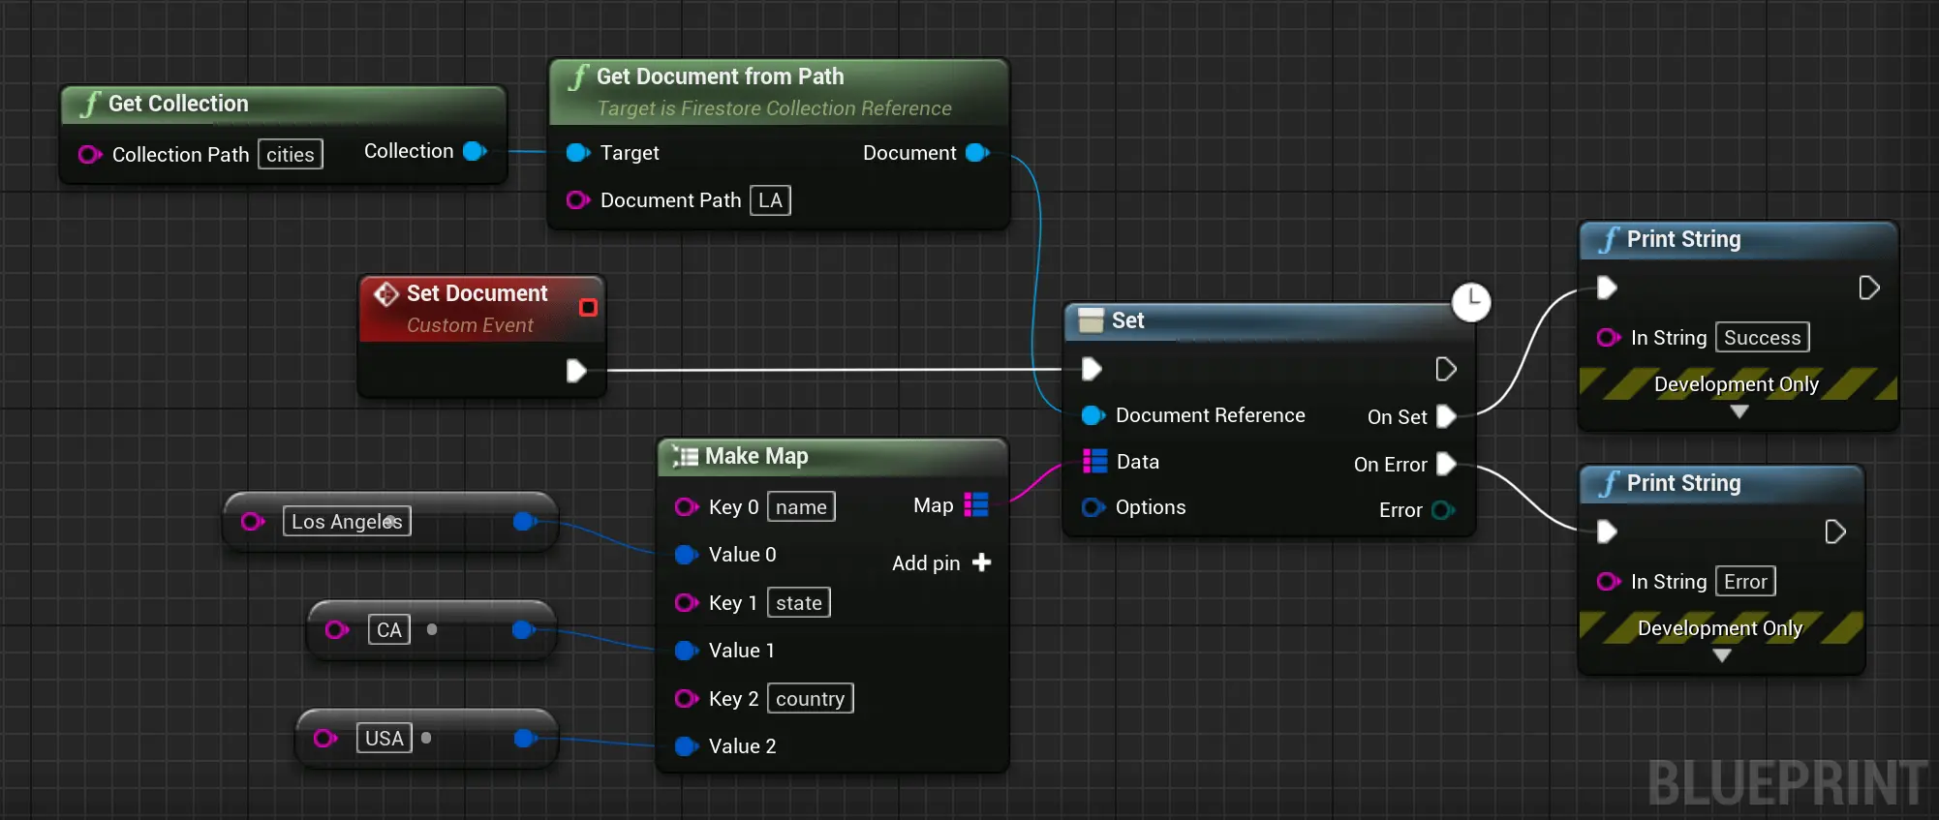Click the Collection output pin on Get Collection
Viewport: 1939px width, 820px height.
475,151
